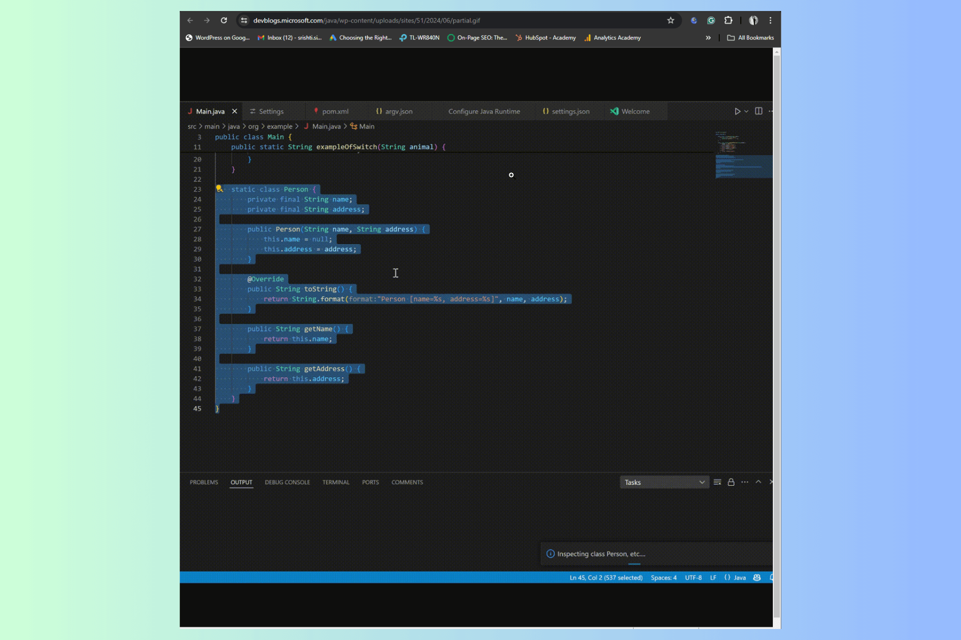Open Chrome three-dot menu
This screenshot has width=961, height=640.
[x=770, y=20]
